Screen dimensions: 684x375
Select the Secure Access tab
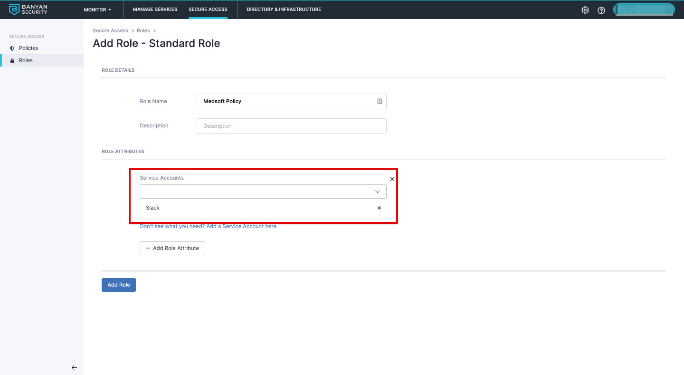pos(208,10)
